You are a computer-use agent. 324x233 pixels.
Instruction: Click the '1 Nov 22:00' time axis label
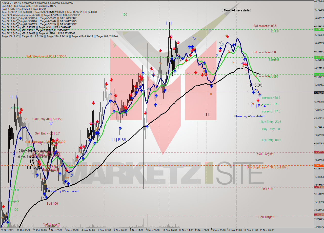point(56,230)
